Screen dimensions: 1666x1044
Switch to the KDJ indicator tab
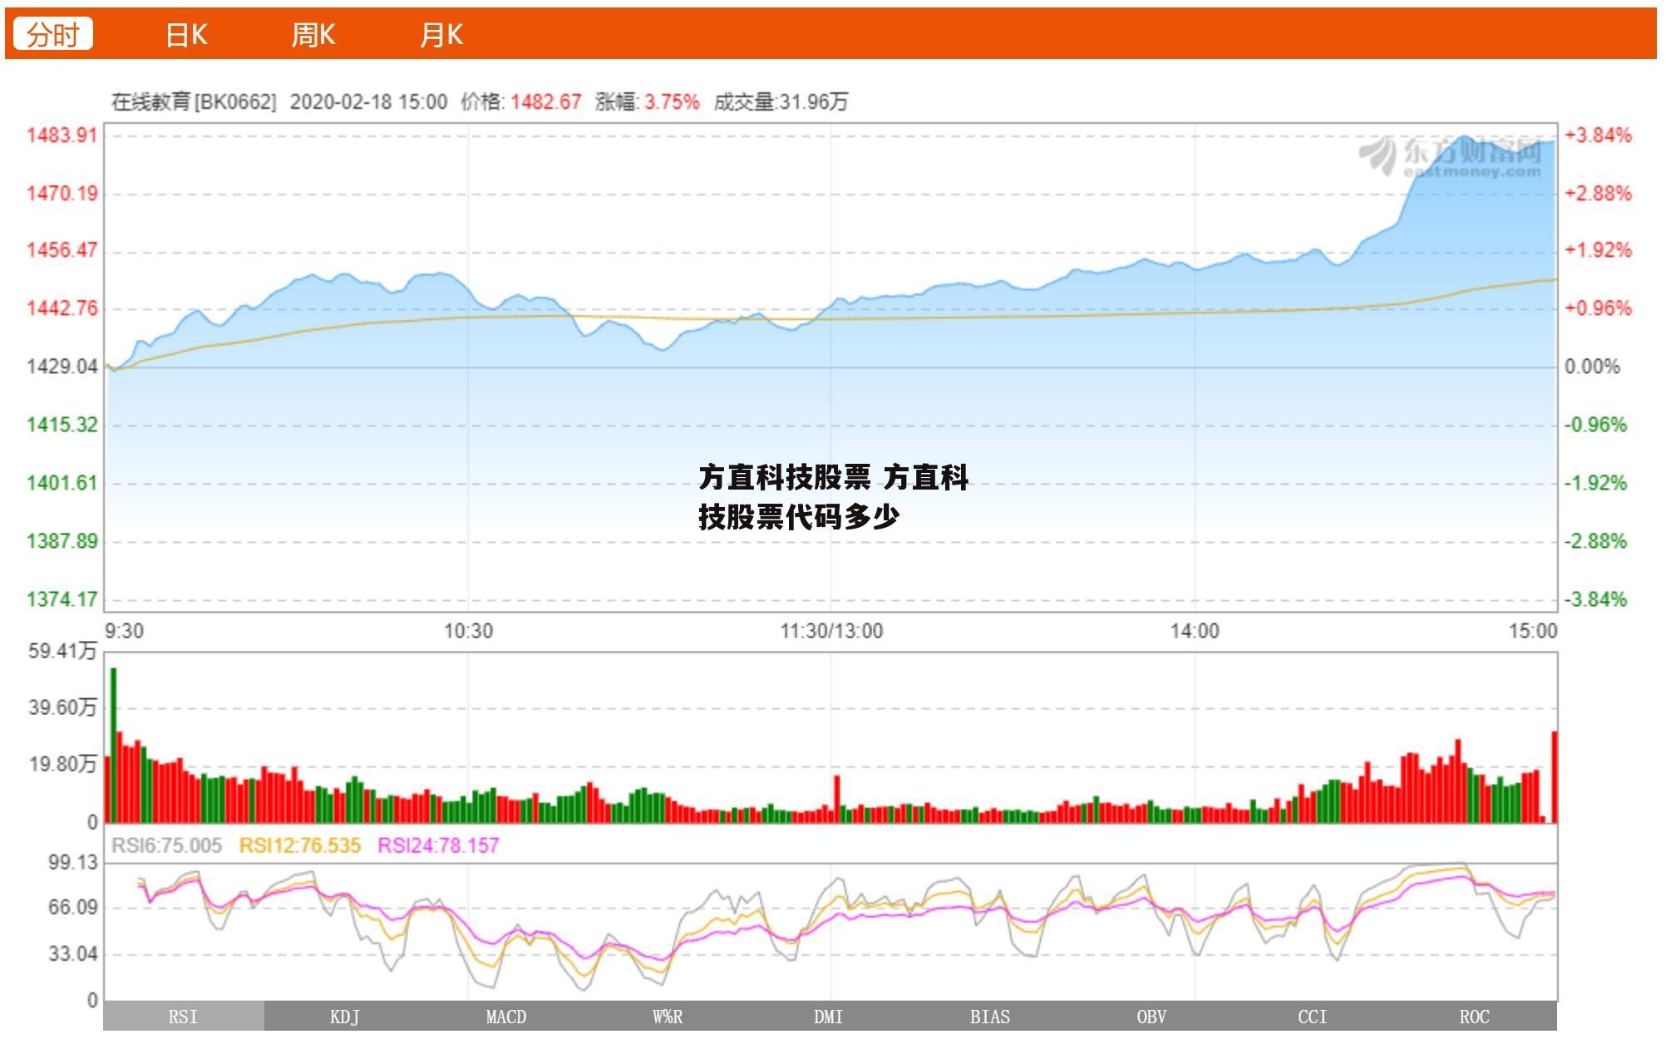[x=345, y=1017]
